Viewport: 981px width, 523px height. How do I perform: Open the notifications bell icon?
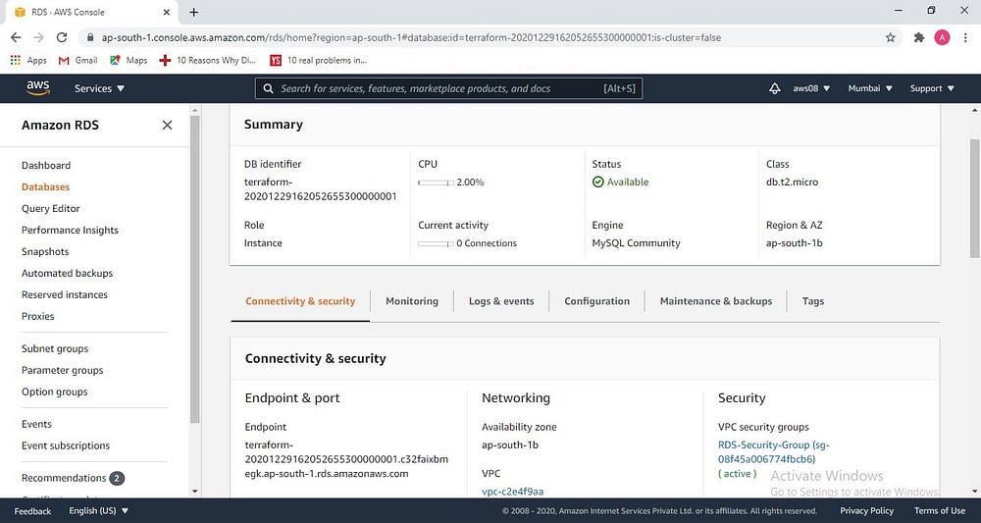775,88
